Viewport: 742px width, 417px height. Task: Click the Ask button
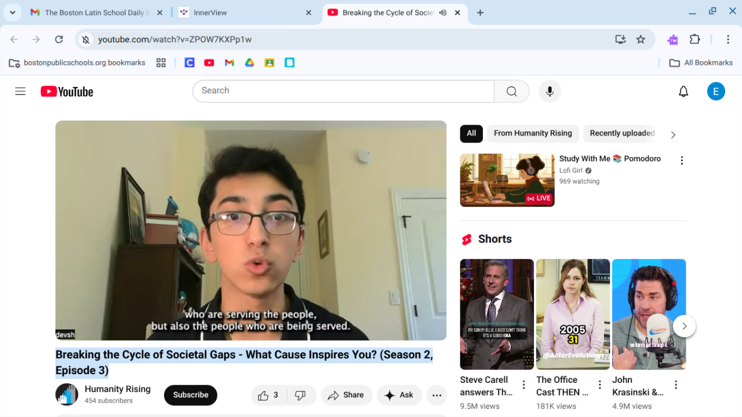coord(399,395)
